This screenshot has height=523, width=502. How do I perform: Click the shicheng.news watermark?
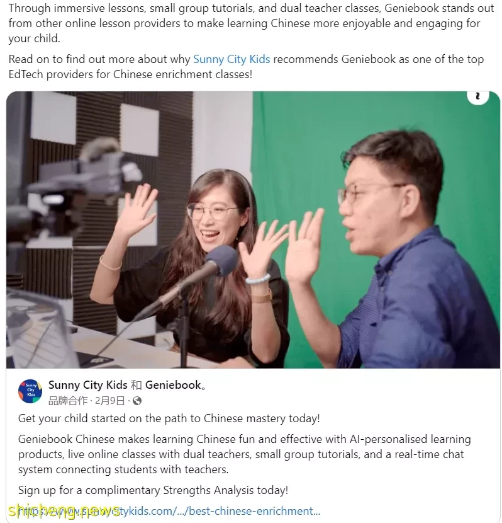(x=64, y=510)
